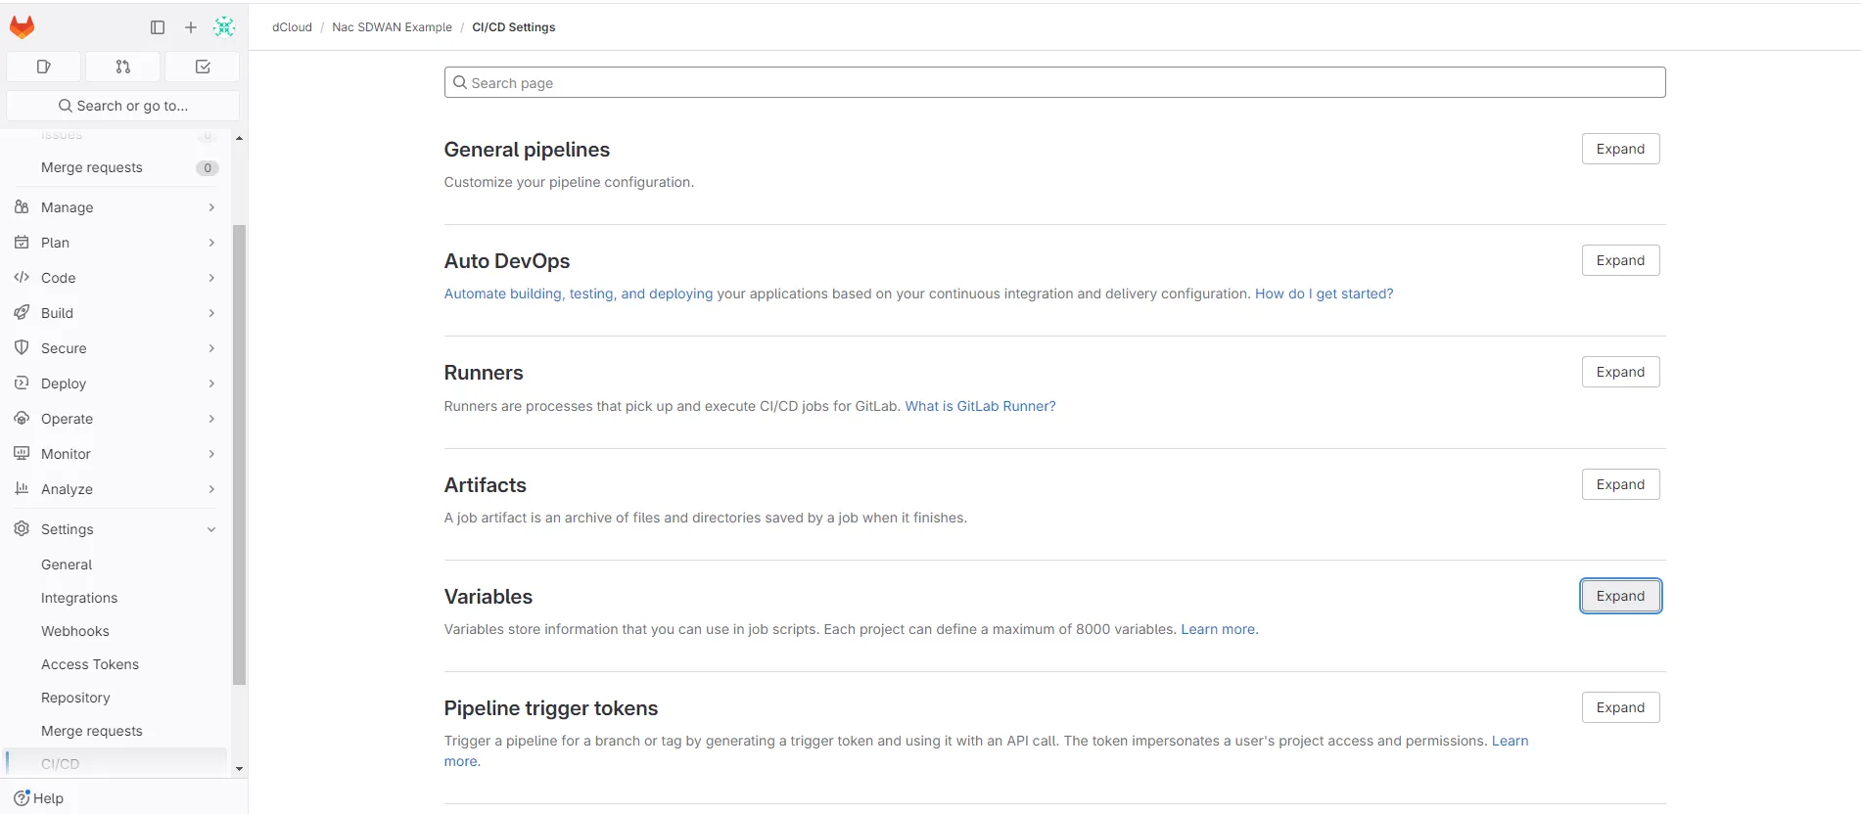The width and height of the screenshot is (1861, 814).
Task: Click the plus create new icon
Action: point(191,27)
